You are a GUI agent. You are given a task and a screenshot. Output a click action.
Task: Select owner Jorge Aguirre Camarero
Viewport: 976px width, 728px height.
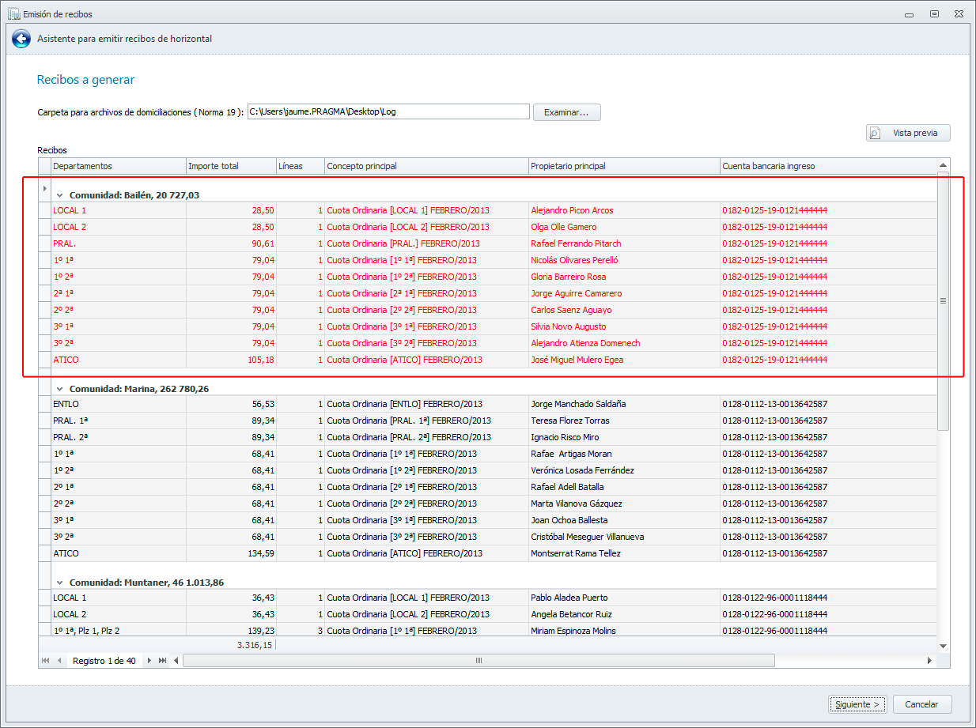[577, 293]
